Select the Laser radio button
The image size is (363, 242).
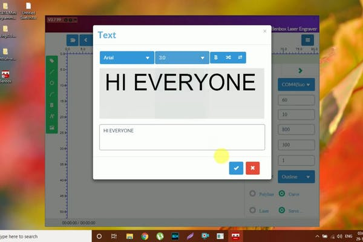[252, 211]
